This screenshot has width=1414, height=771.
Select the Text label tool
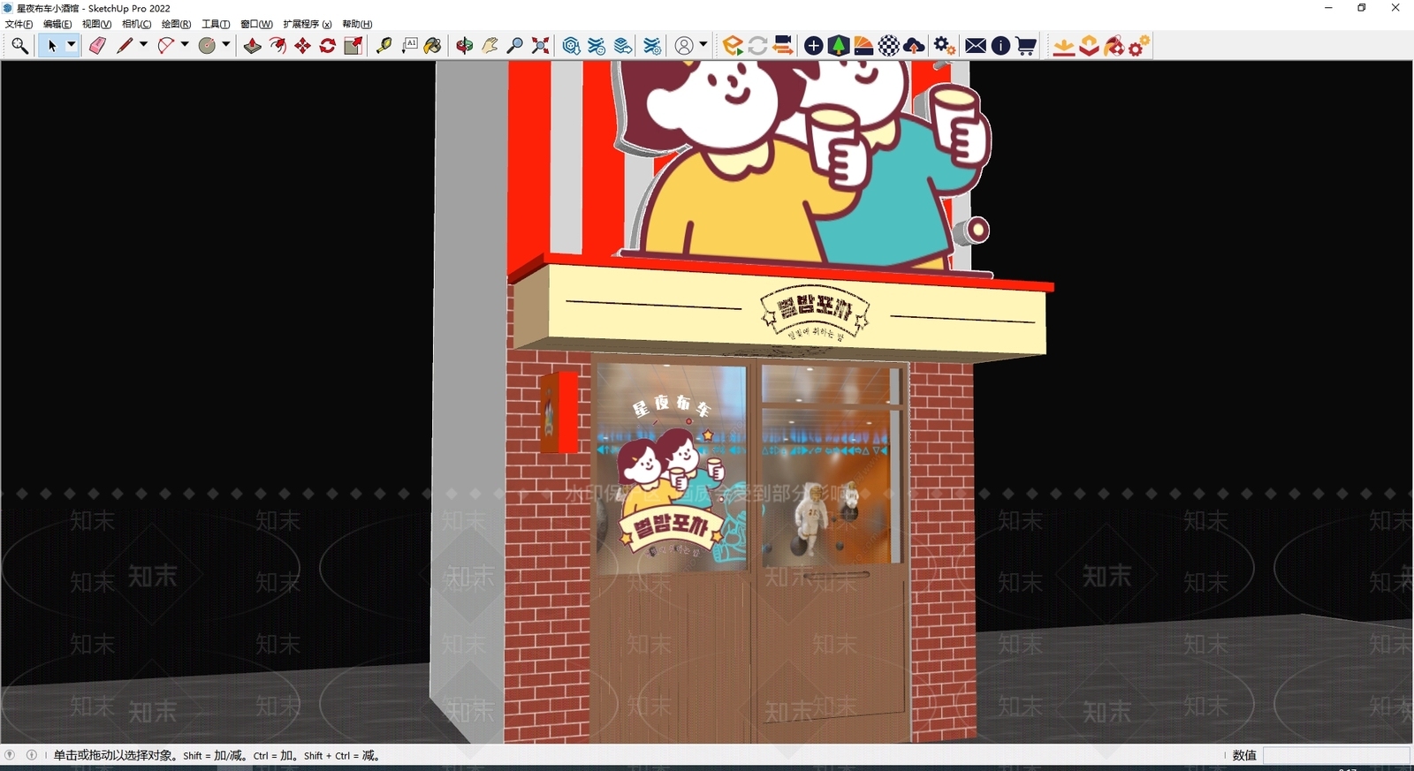click(409, 46)
